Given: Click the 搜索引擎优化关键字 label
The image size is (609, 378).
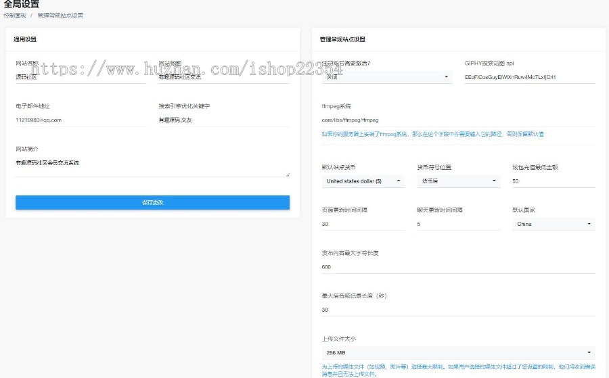Looking at the screenshot, I should [184, 106].
